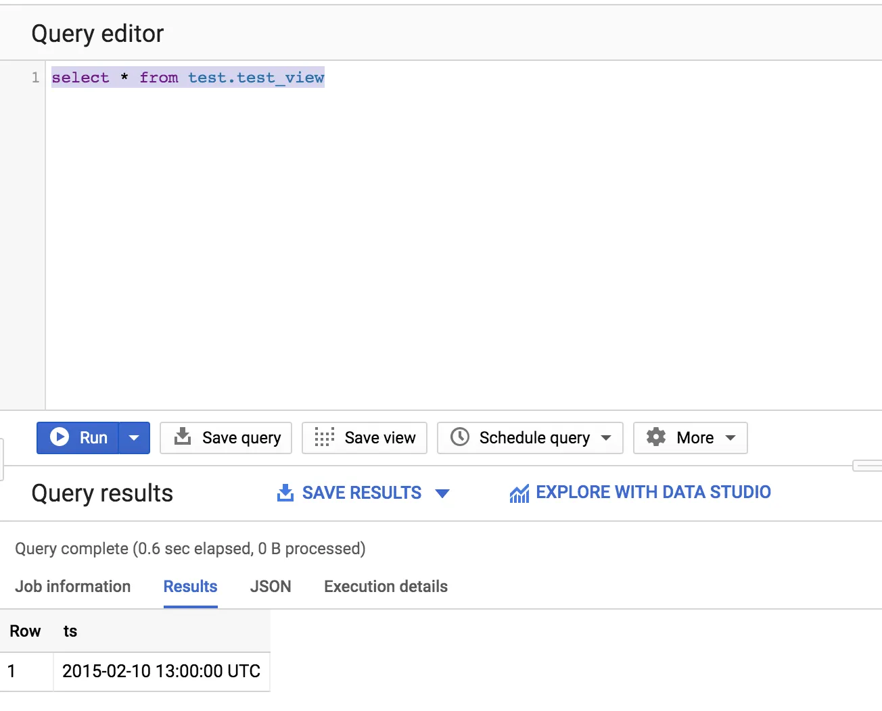Viewport: 882px width, 711px height.
Task: Click the 'select' keyword in the query
Action: [x=80, y=78]
